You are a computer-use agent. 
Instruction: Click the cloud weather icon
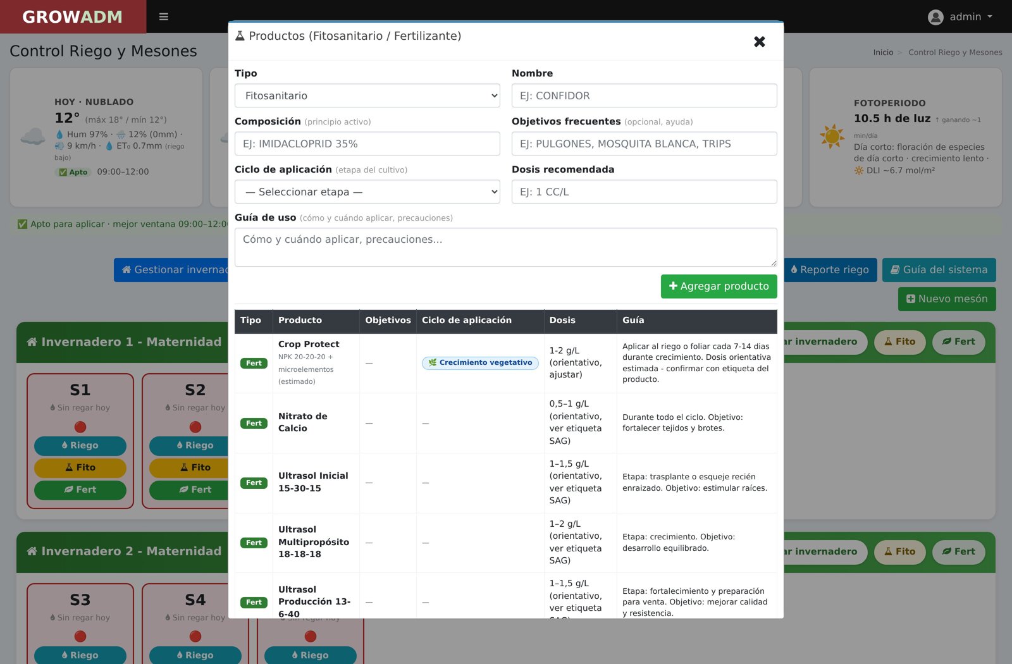[33, 136]
